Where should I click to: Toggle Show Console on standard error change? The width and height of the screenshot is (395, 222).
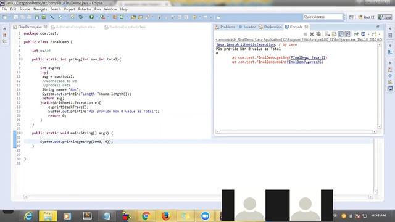[347, 34]
